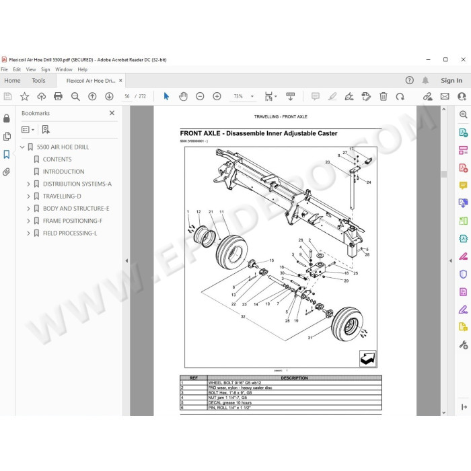Close the Bookmarks panel
This screenshot has width=471, height=471.
112,113
